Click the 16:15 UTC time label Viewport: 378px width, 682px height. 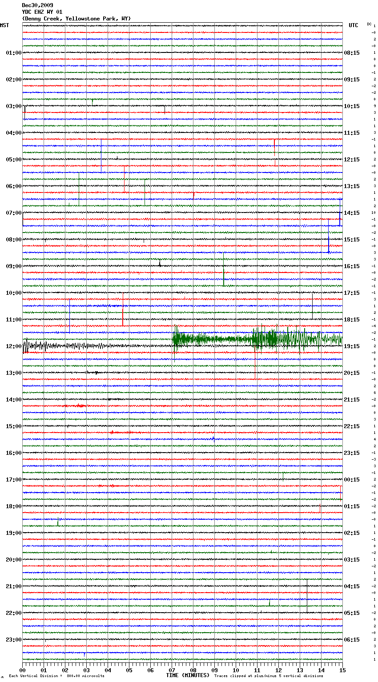pos(352,266)
